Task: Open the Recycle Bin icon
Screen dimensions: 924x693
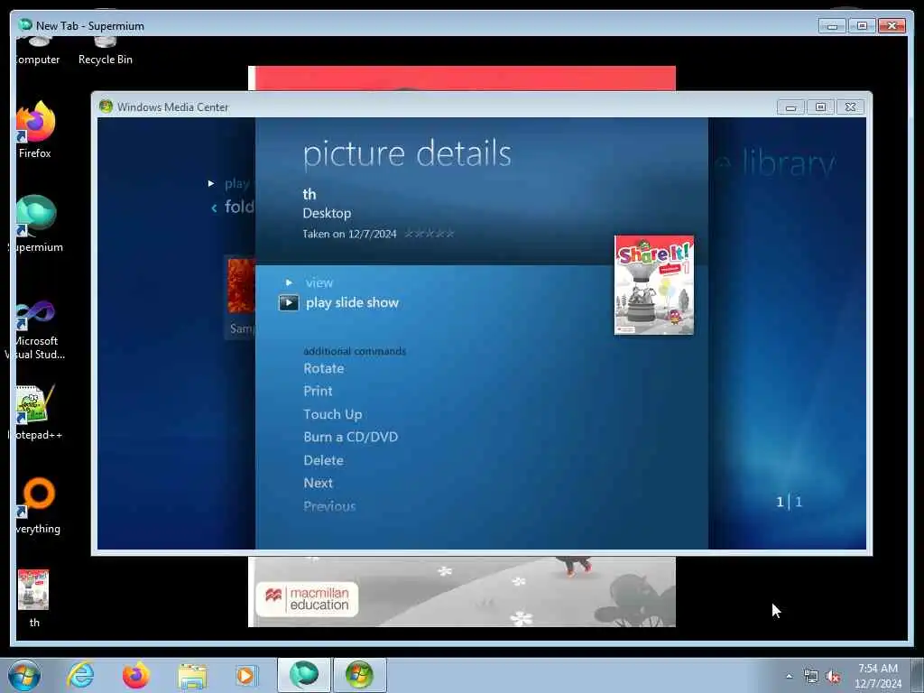Action: pos(105,51)
